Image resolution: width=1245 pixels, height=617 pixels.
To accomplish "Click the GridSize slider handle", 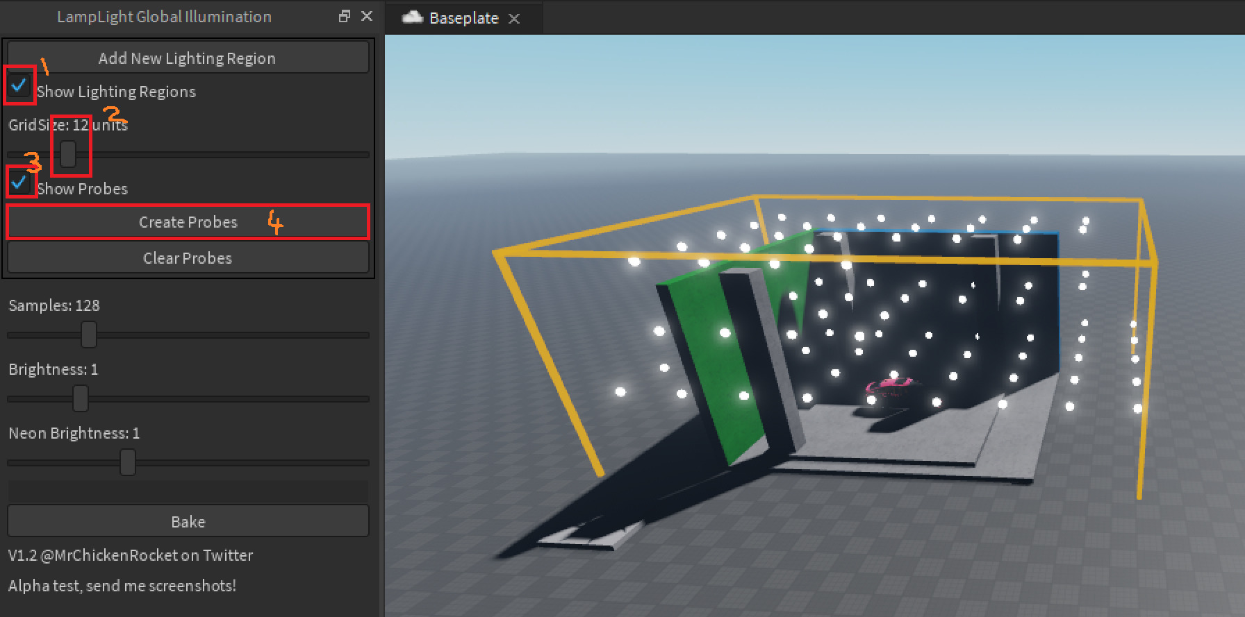I will pyautogui.click(x=68, y=154).
